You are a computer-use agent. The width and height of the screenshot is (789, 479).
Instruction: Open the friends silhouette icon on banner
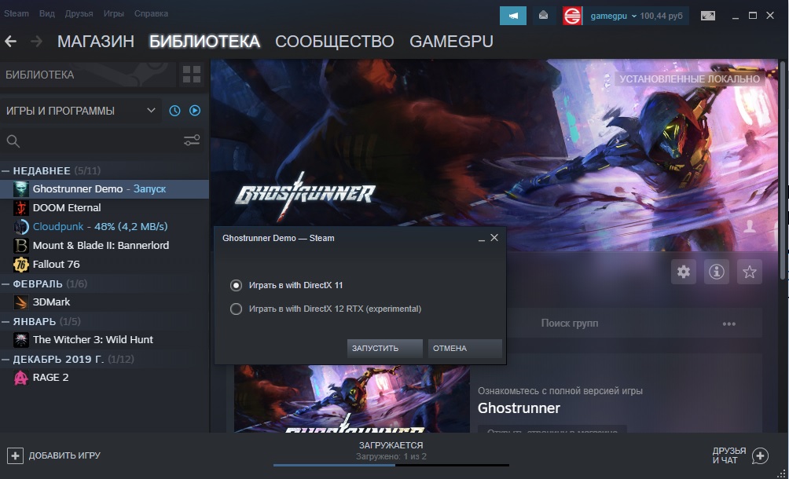(x=750, y=226)
